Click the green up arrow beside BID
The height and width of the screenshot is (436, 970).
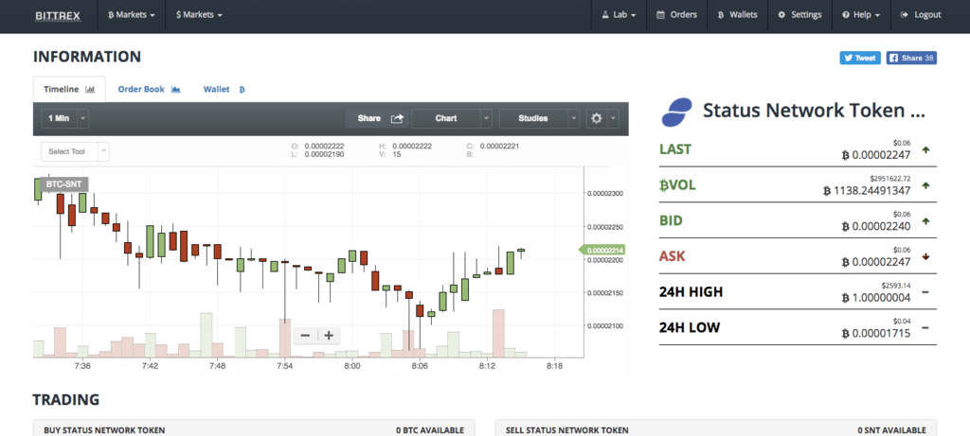point(925,220)
